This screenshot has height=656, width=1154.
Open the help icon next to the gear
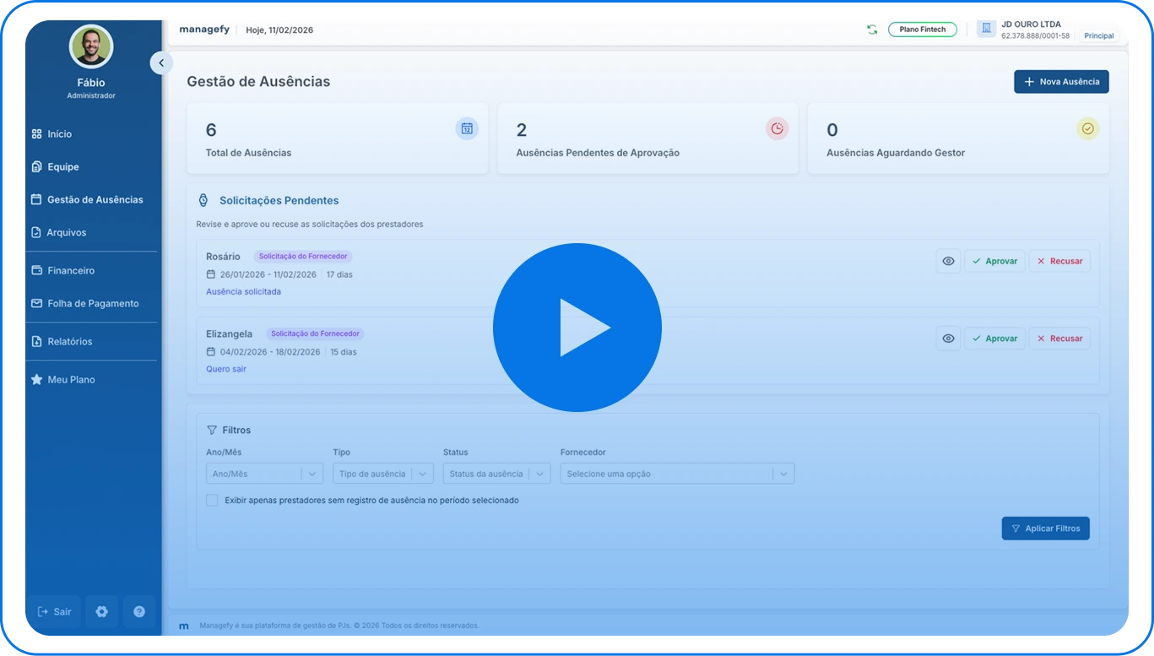click(138, 611)
